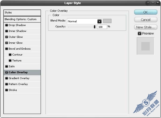Confirm with the OK button
The image size is (161, 118).
pos(146,12)
